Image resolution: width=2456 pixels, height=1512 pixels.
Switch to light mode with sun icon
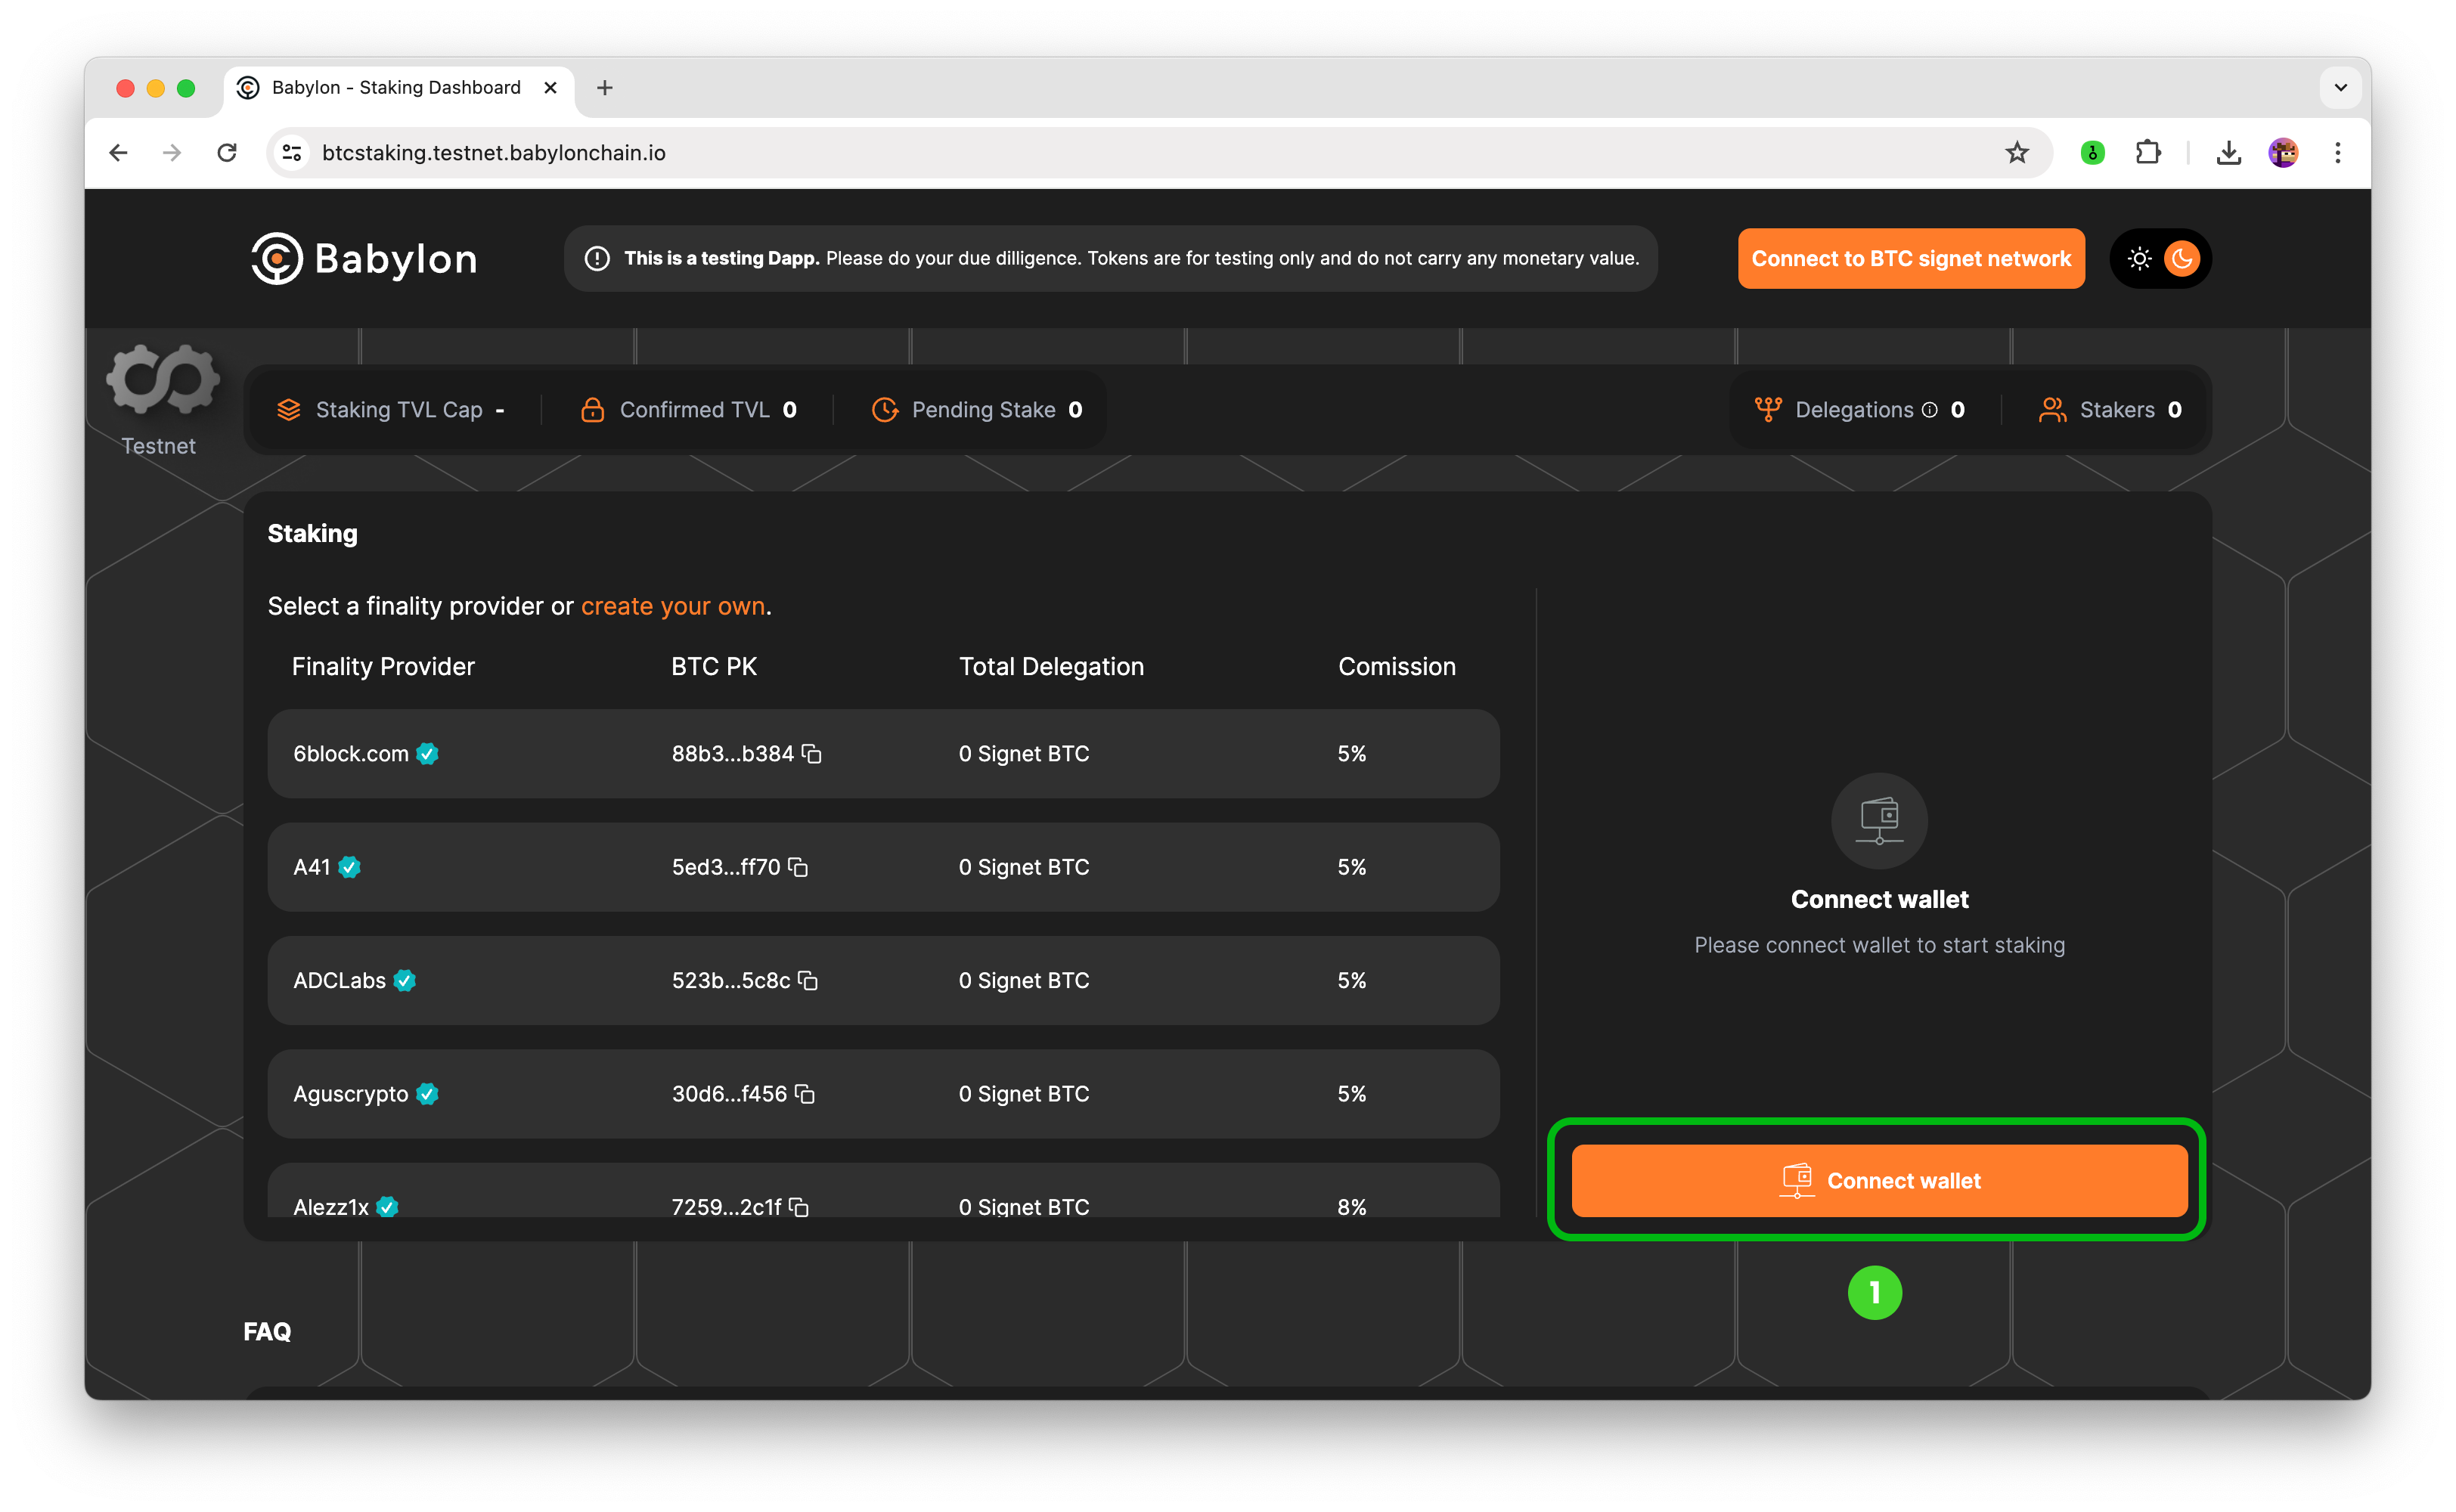[2139, 259]
